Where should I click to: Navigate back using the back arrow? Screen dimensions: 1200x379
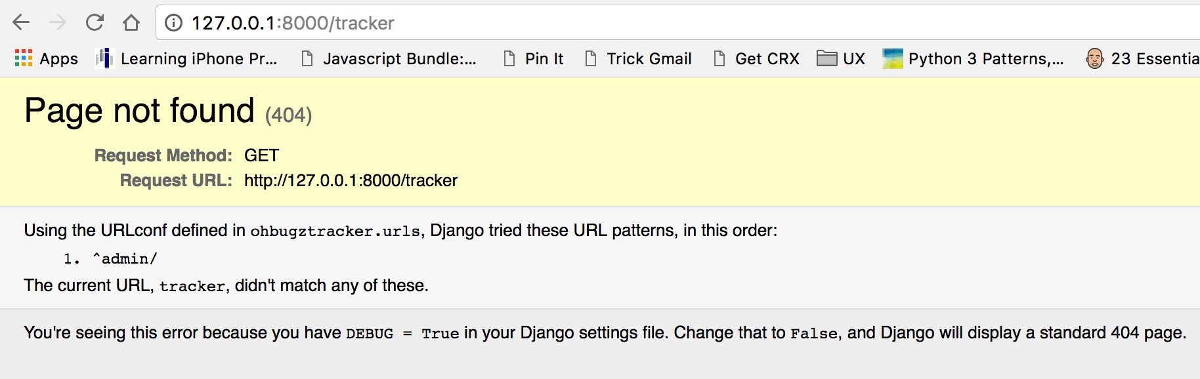21,22
